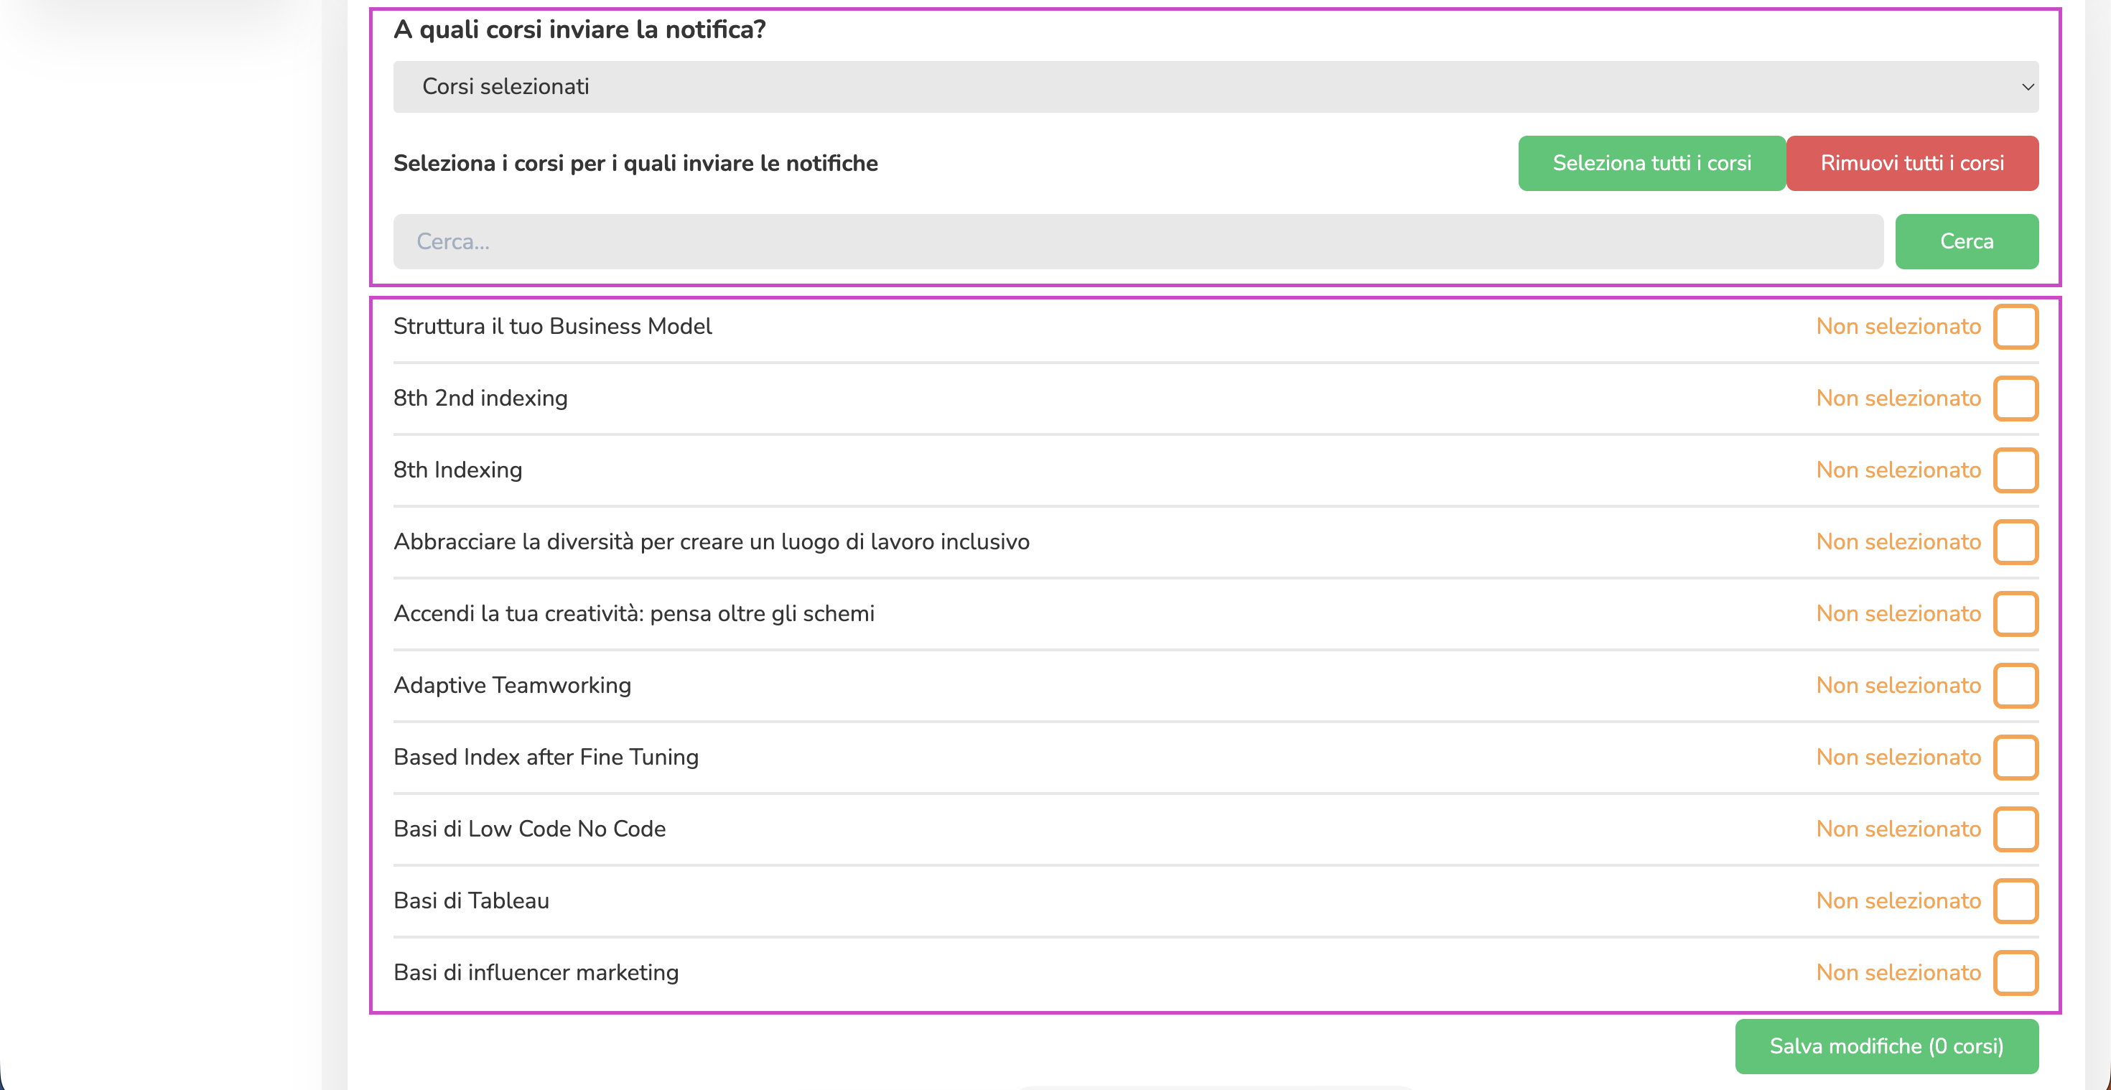Click Basi di influencer marketing course name
This screenshot has height=1090, width=2111.
point(536,973)
